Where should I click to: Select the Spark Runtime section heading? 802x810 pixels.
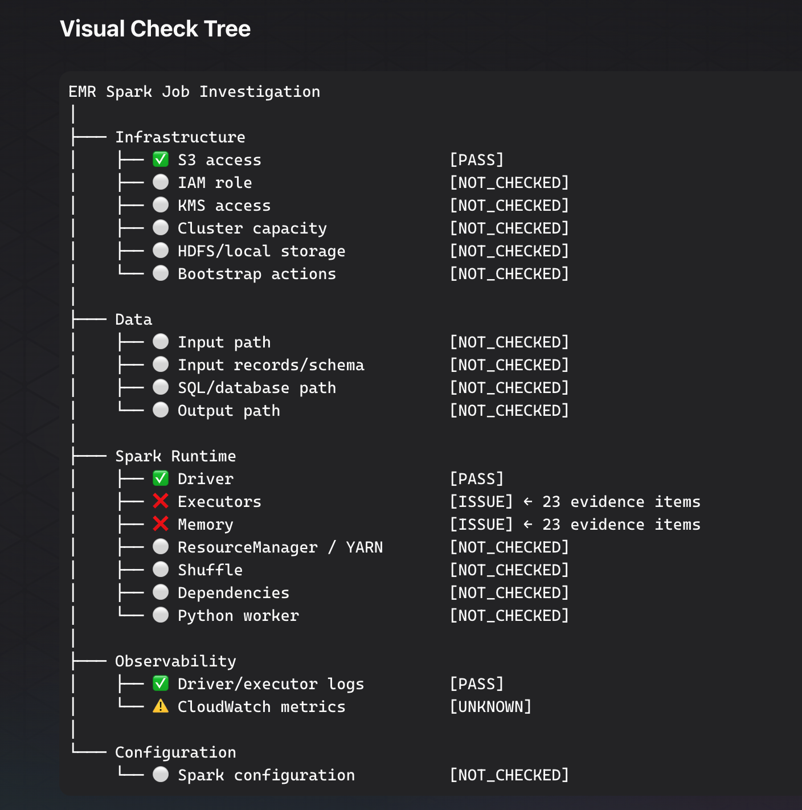tap(175, 456)
